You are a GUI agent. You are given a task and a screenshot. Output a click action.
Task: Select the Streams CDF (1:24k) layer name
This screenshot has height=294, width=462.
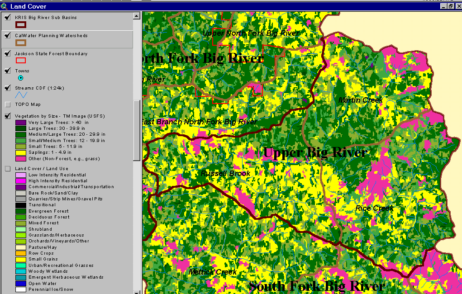coord(39,88)
